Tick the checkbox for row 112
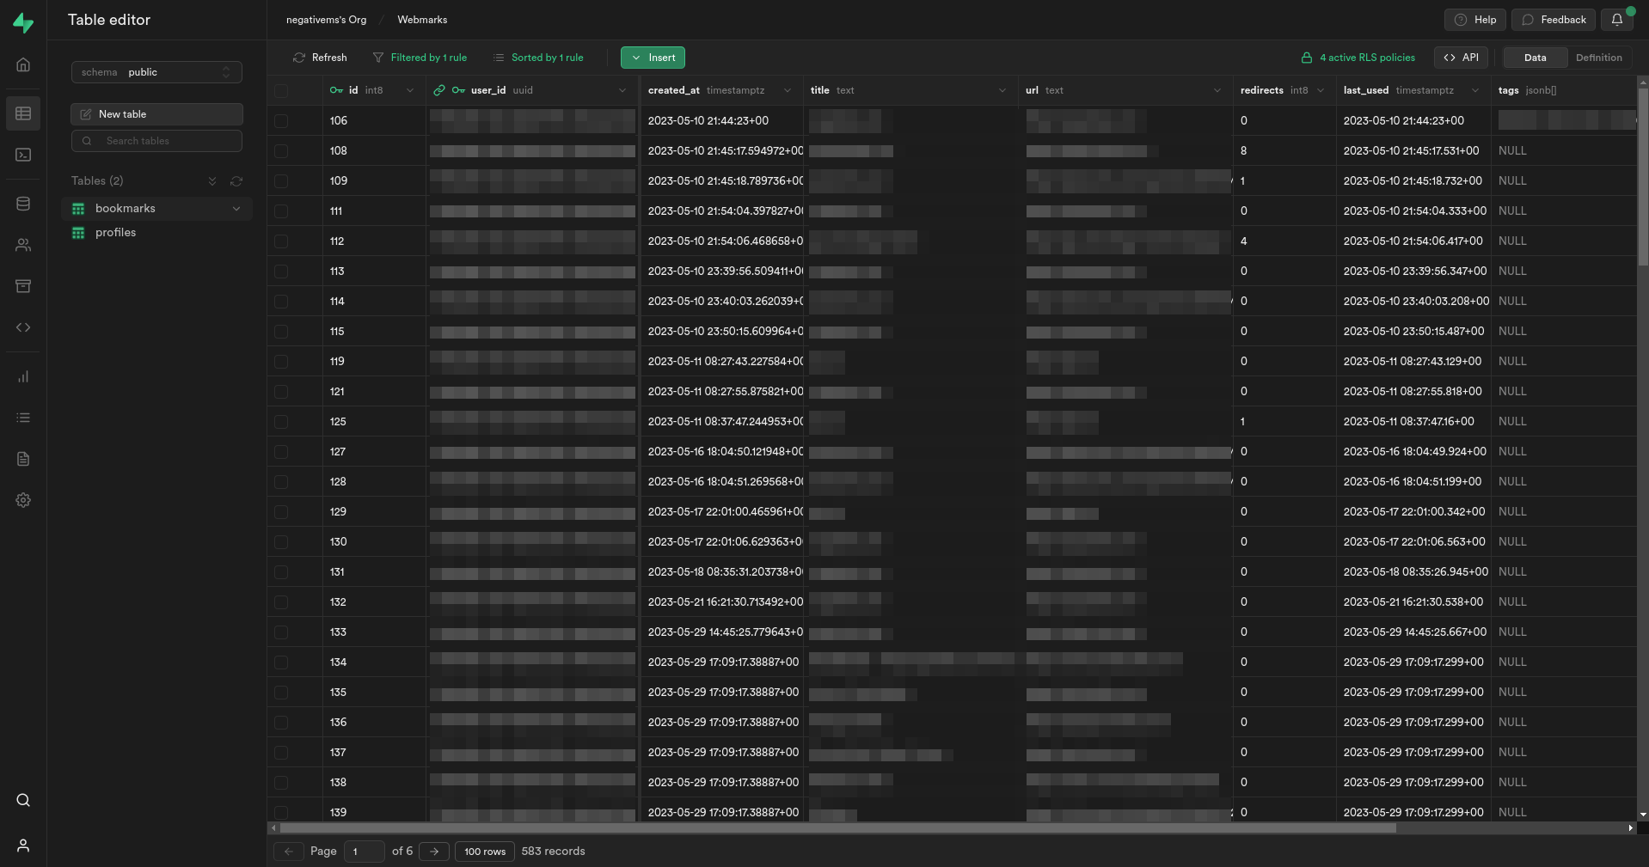Image resolution: width=1649 pixels, height=867 pixels. click(281, 241)
